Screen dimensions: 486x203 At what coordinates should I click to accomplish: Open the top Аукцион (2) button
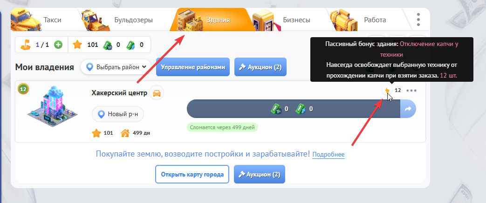tap(260, 67)
